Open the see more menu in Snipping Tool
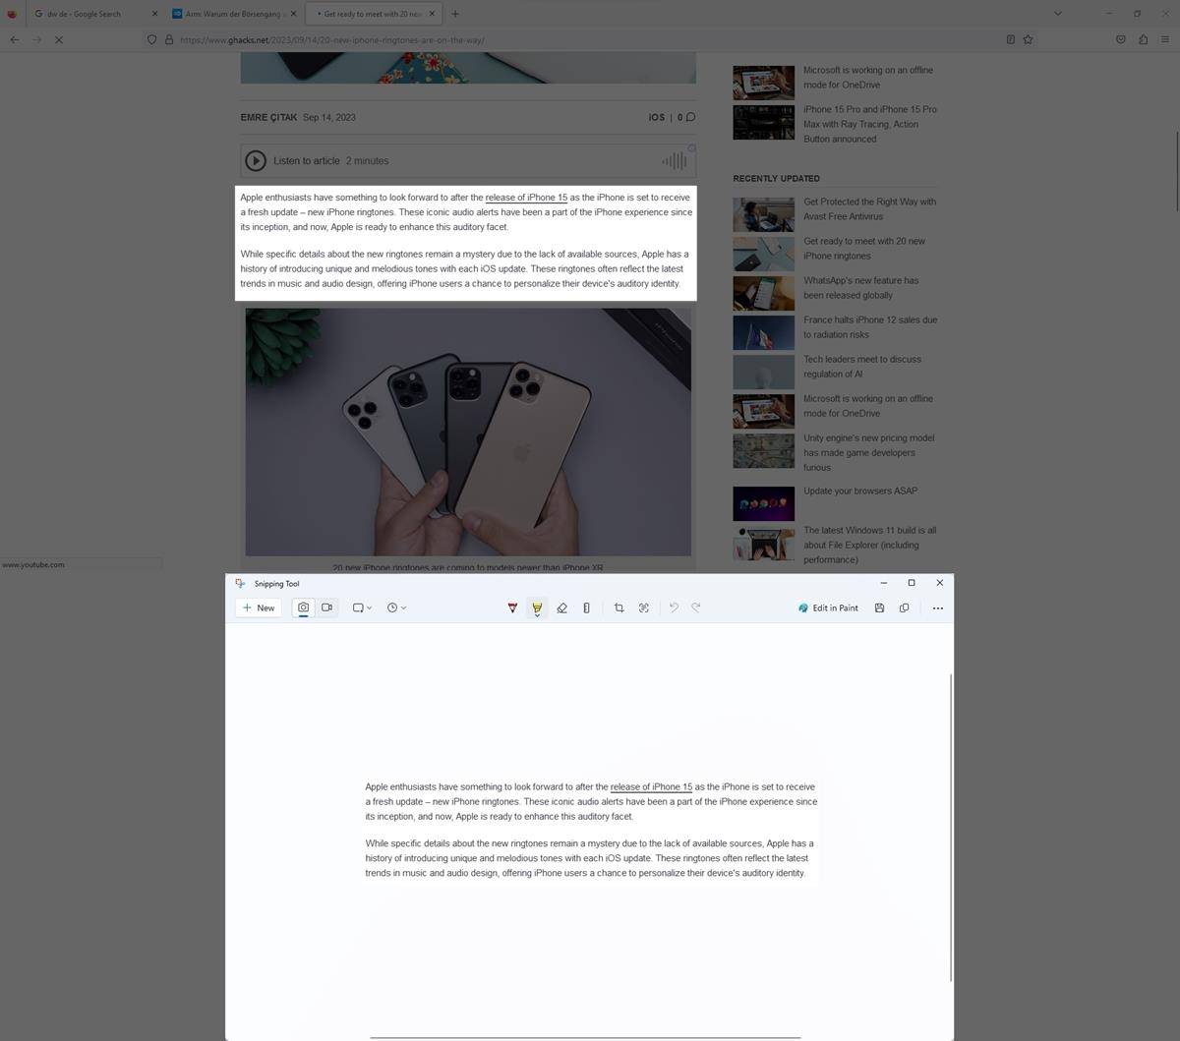Screen dimensions: 1180x1041 937,607
